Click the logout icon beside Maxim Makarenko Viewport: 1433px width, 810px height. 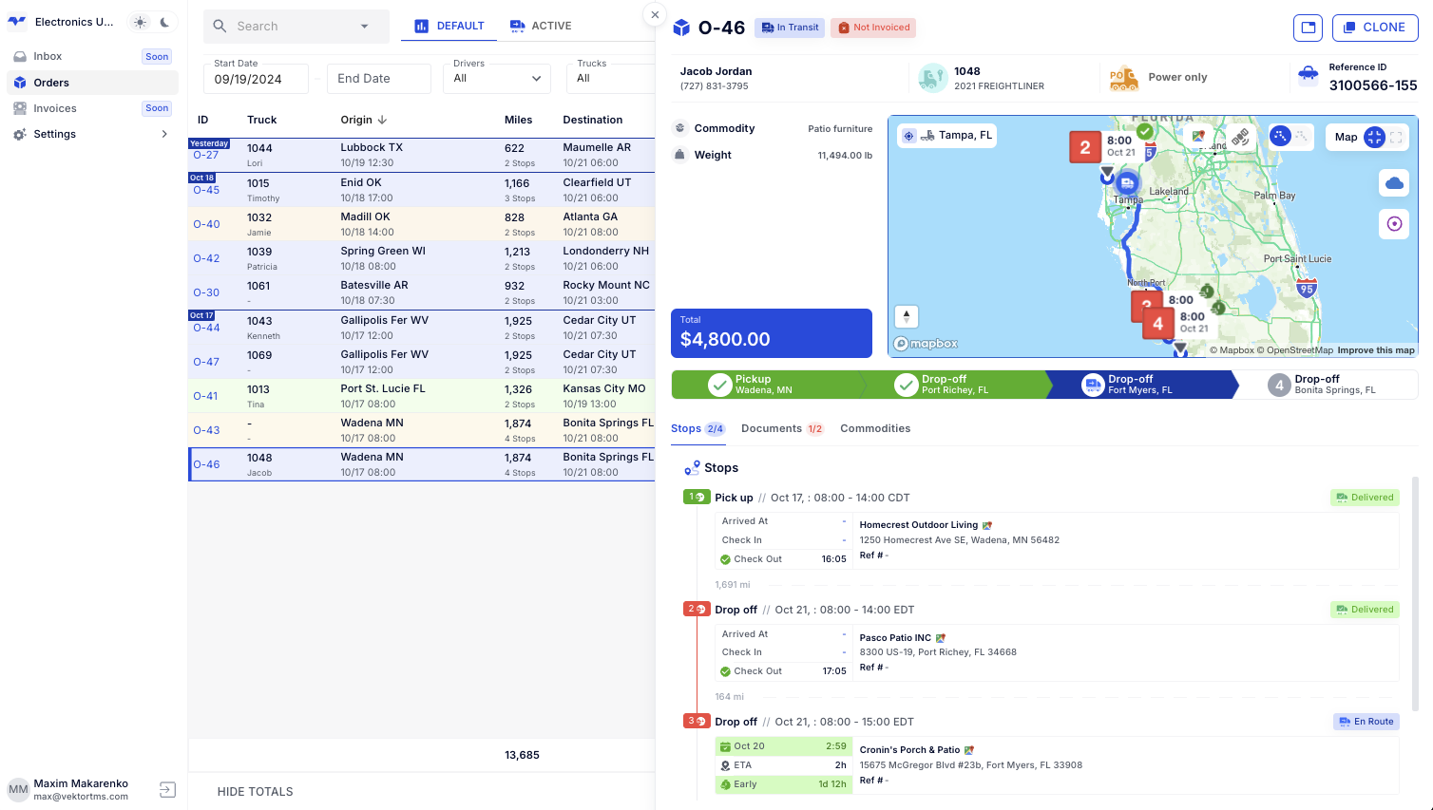pos(167,789)
